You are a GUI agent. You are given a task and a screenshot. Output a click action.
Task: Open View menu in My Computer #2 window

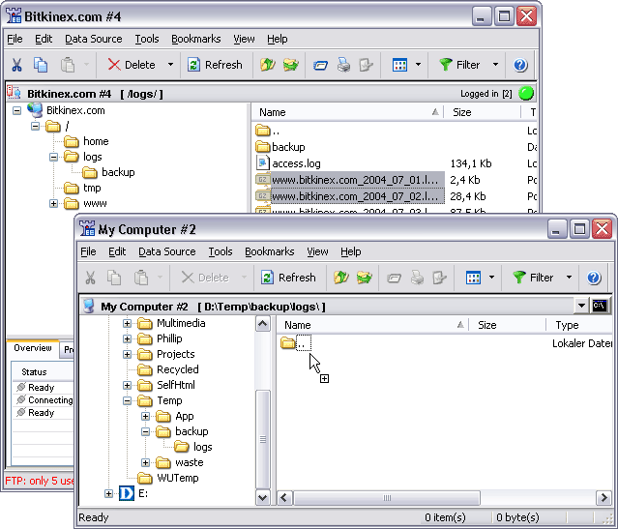(x=317, y=251)
